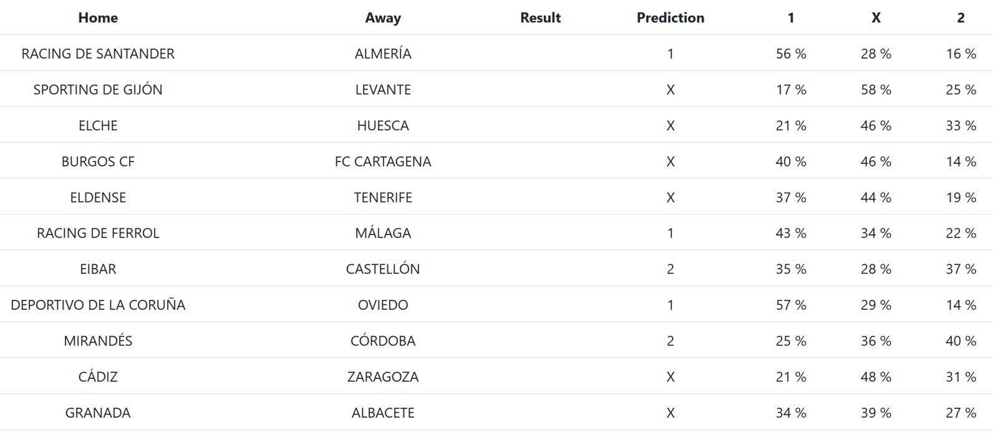The width and height of the screenshot is (998, 437).
Task: Click the Levante away team cell
Action: coord(383,90)
